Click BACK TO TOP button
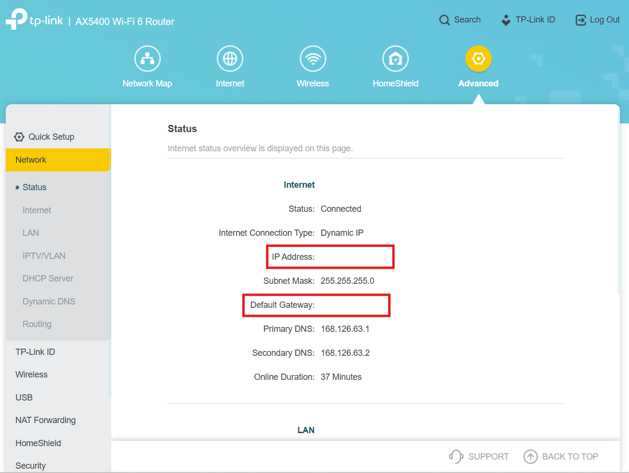Screen dimensions: 629x473 561,457
